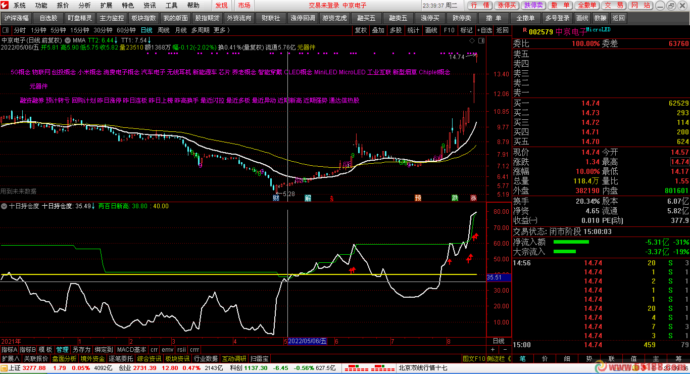This screenshot has width=690, height=374.
Task: Click the 预 marker on chart
Action: tap(418, 198)
